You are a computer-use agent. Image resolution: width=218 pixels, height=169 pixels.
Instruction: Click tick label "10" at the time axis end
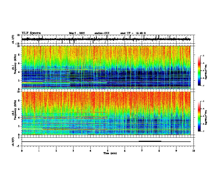[x=194, y=151]
